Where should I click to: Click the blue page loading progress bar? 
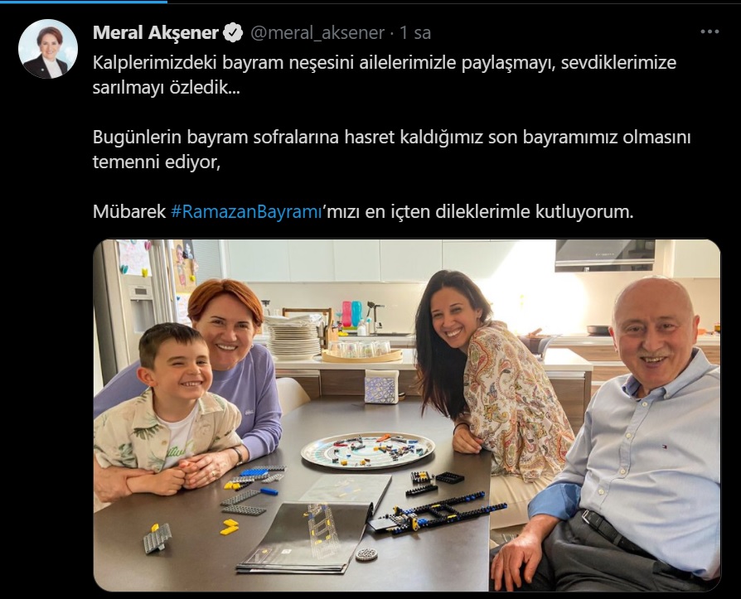84,2
